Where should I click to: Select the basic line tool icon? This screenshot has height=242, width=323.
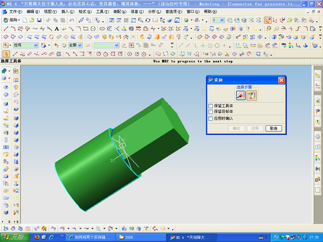[6, 29]
